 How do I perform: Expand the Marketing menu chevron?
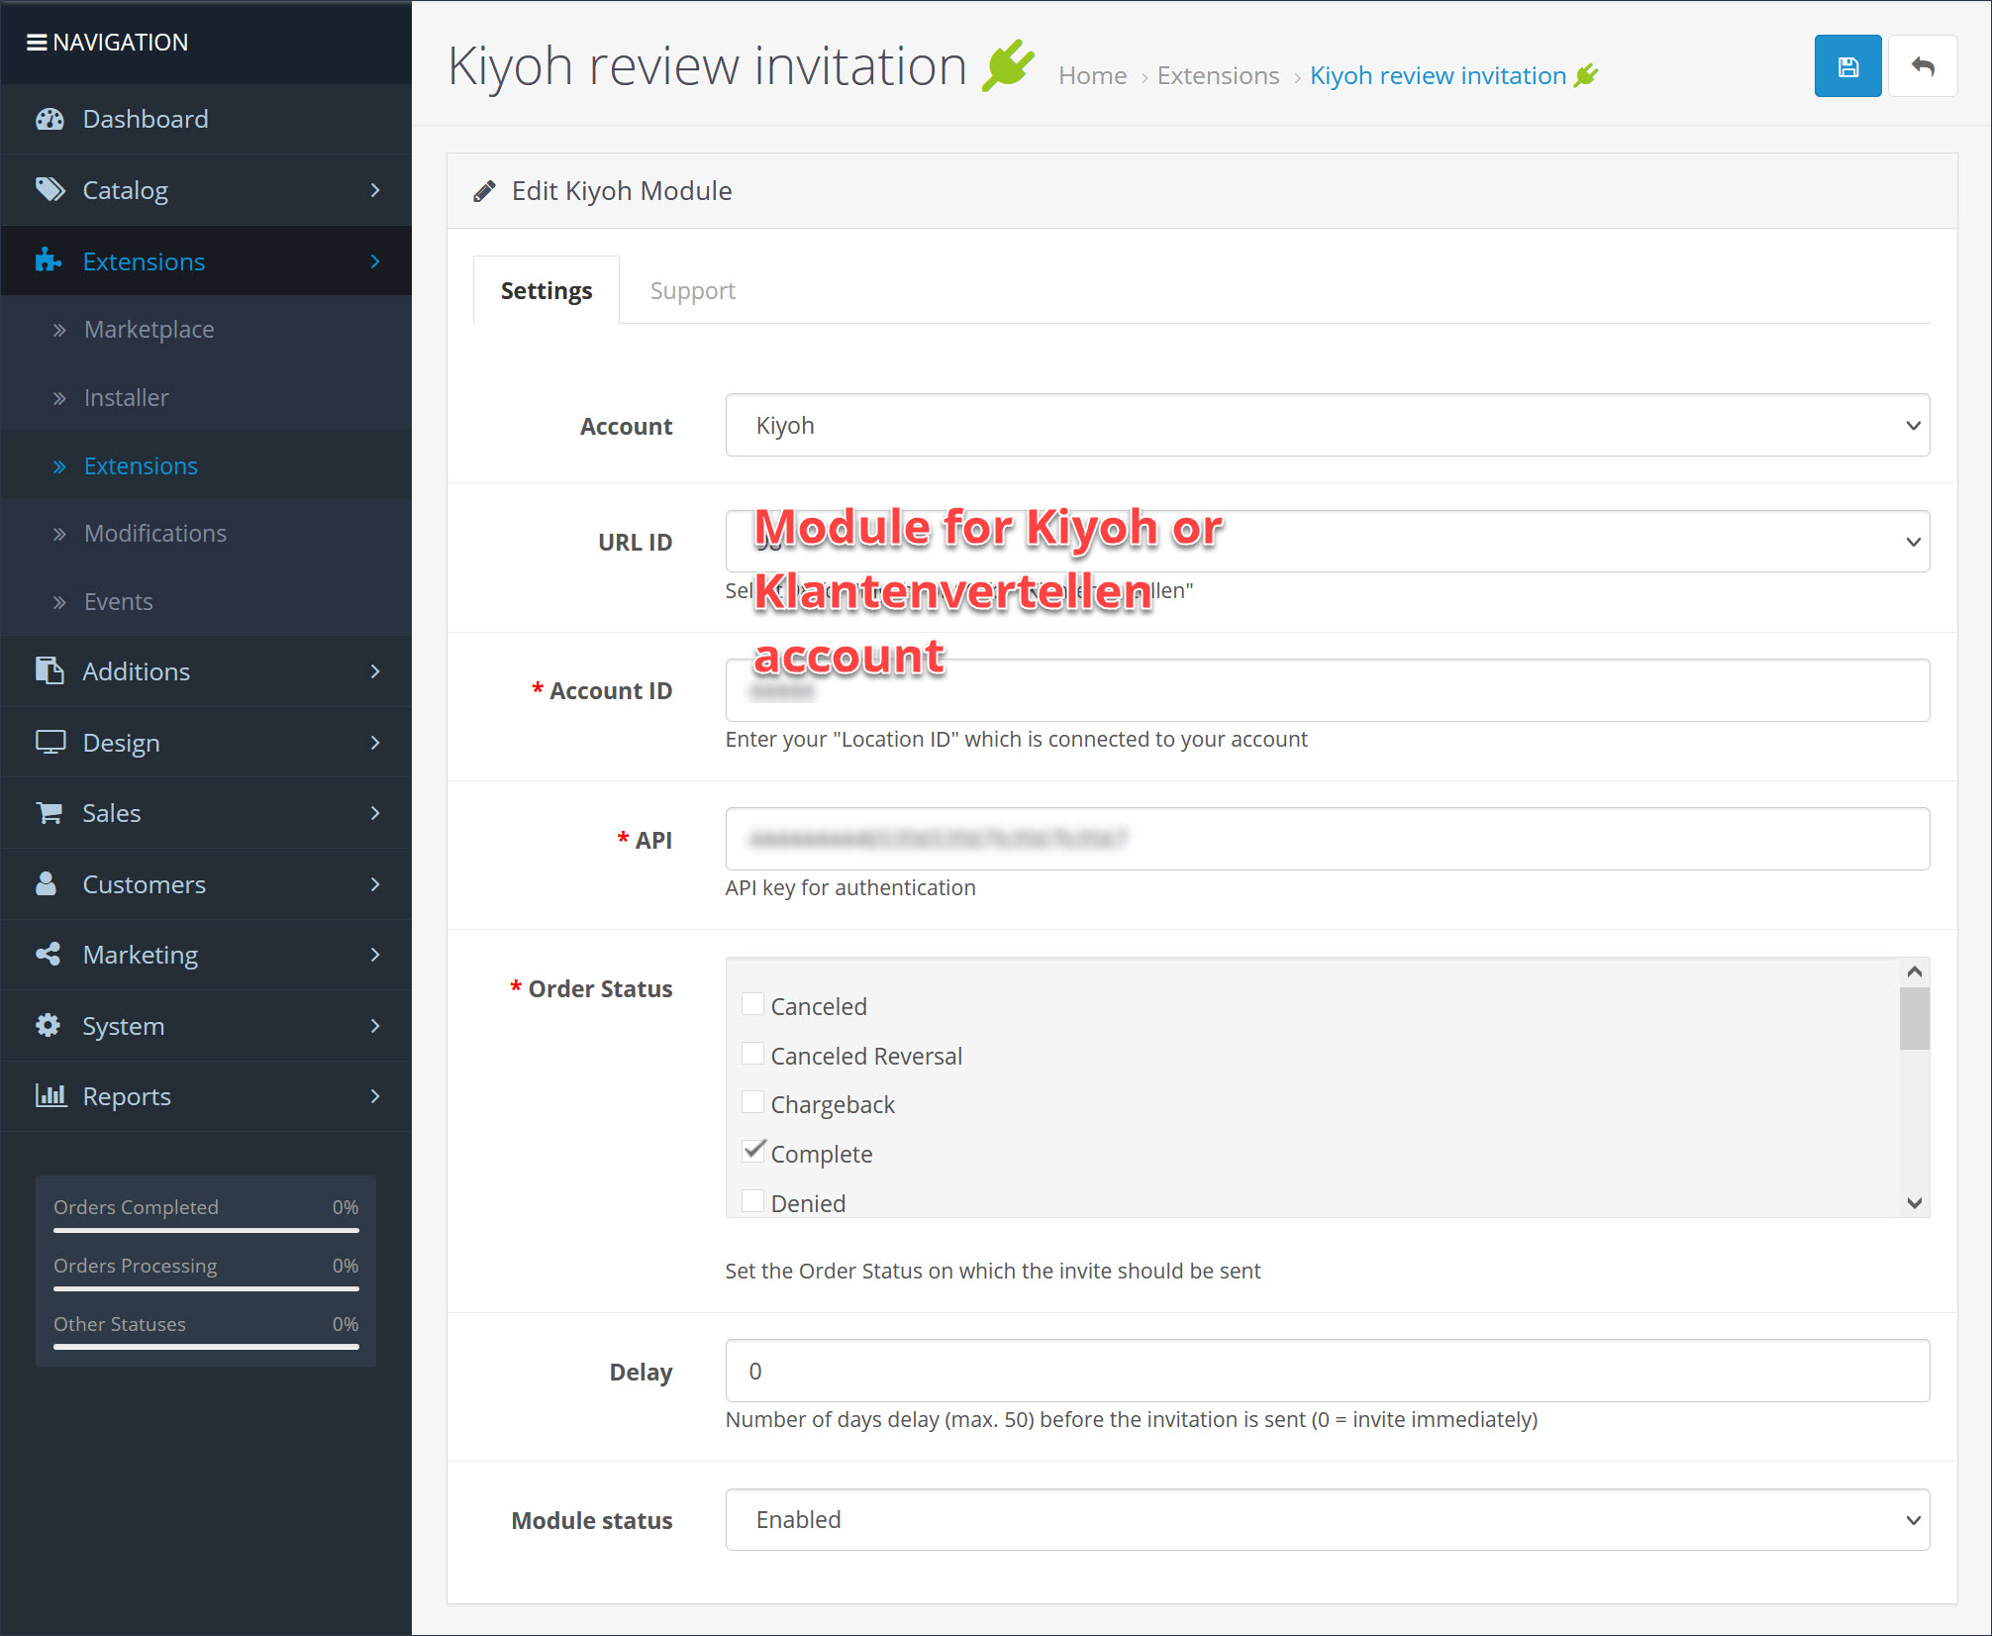[375, 954]
